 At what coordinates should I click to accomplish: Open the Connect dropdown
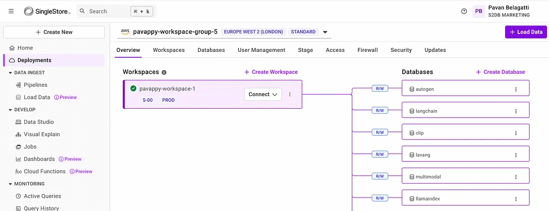click(x=263, y=94)
